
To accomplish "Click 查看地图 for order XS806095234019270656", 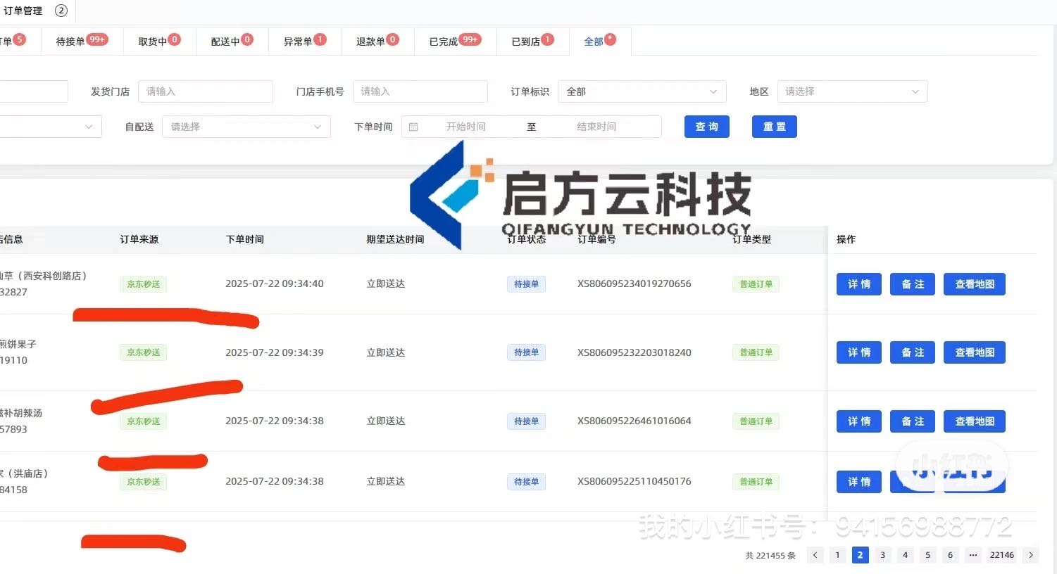I will [x=975, y=284].
